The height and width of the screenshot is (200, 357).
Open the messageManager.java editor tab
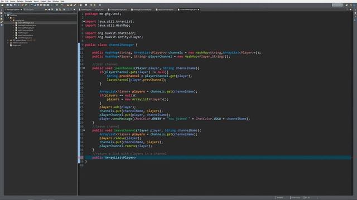118,9
